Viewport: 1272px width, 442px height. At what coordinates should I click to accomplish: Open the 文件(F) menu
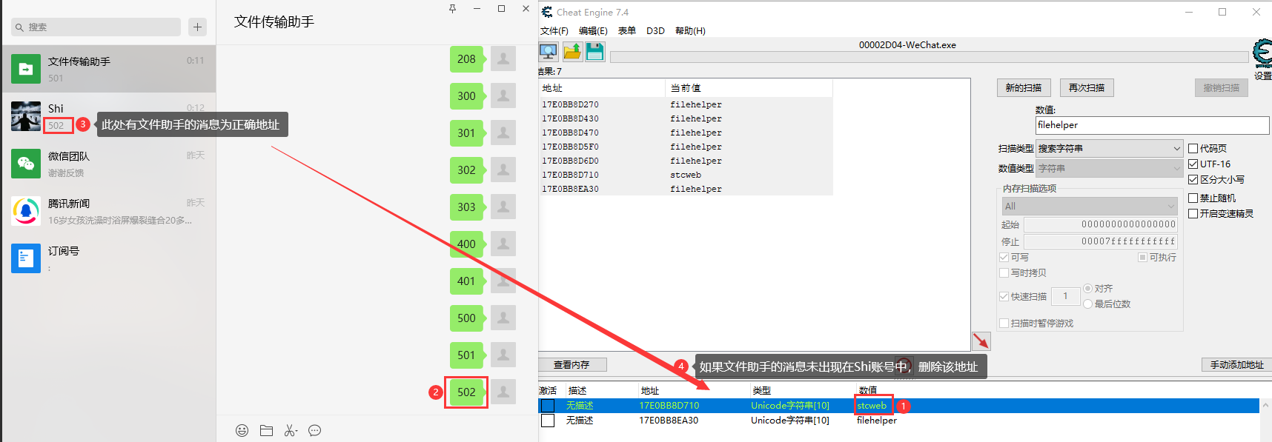[554, 30]
